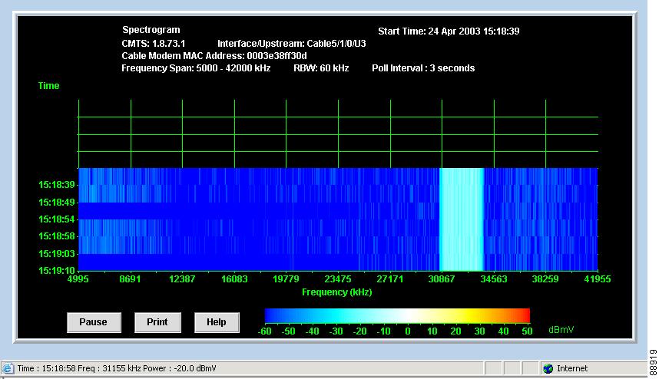659x379 pixels.
Task: Click the 30867 frequency axis label
Action: (x=442, y=279)
